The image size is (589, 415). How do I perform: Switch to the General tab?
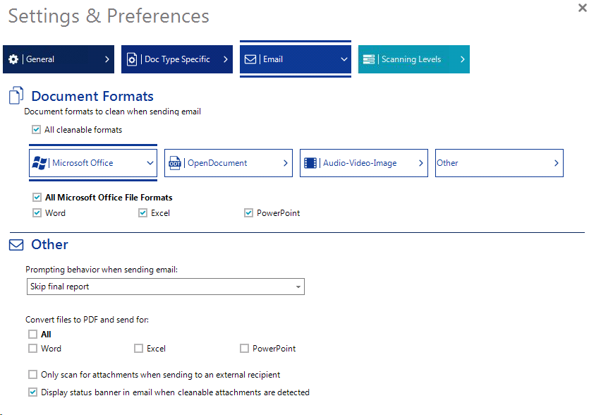click(x=55, y=59)
